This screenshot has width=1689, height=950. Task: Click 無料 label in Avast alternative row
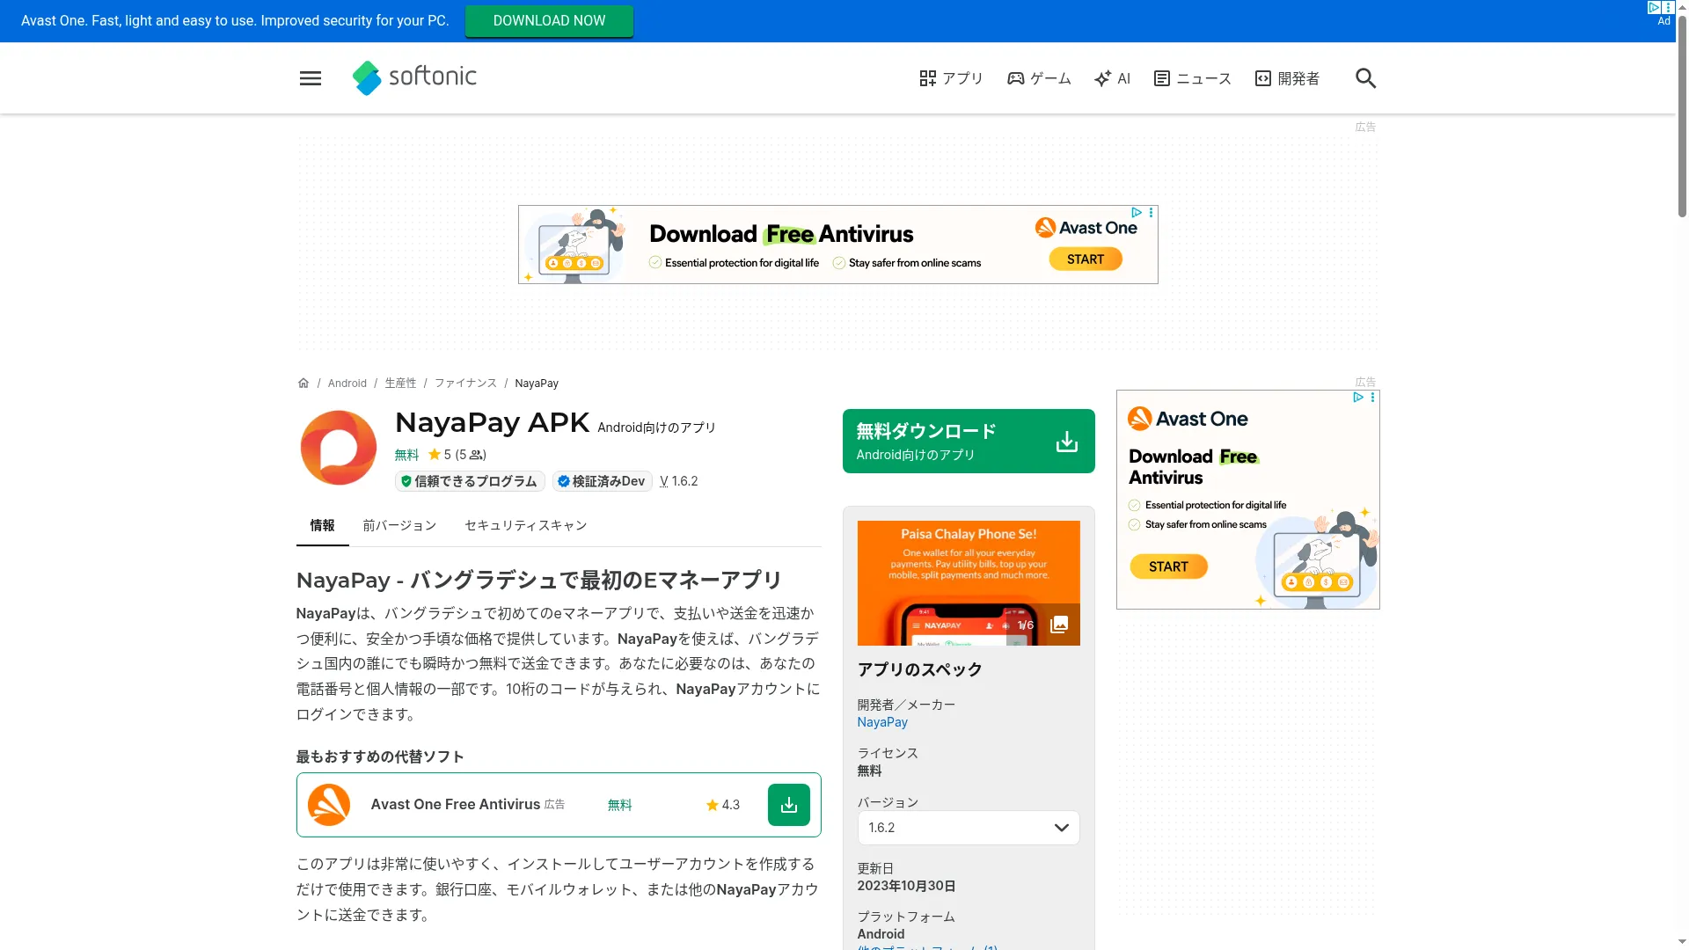619,805
